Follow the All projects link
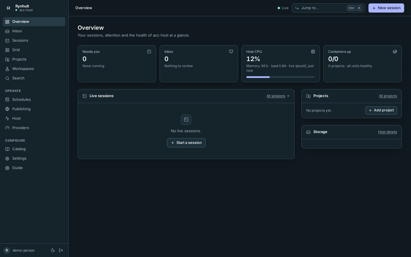 (x=388, y=96)
